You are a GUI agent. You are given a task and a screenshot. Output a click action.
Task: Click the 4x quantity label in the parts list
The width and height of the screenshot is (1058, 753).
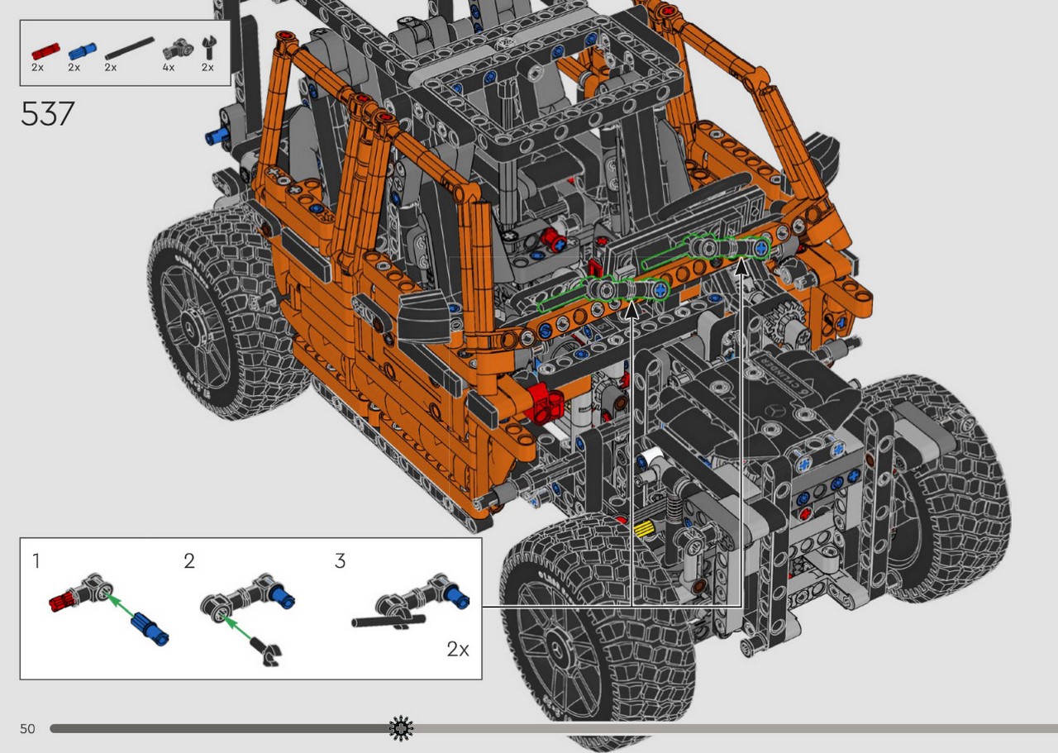coord(169,67)
